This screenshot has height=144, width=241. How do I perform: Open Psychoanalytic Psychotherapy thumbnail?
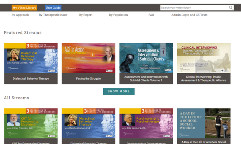146,123
